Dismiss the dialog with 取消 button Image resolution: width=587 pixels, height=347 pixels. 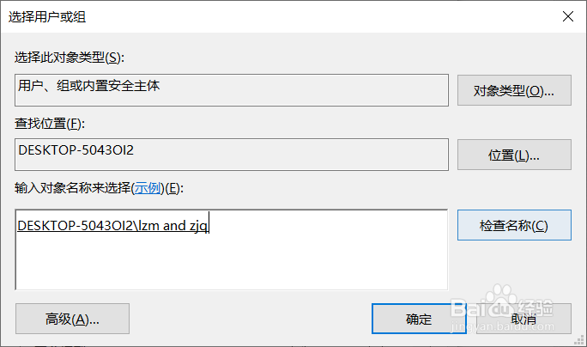523,319
